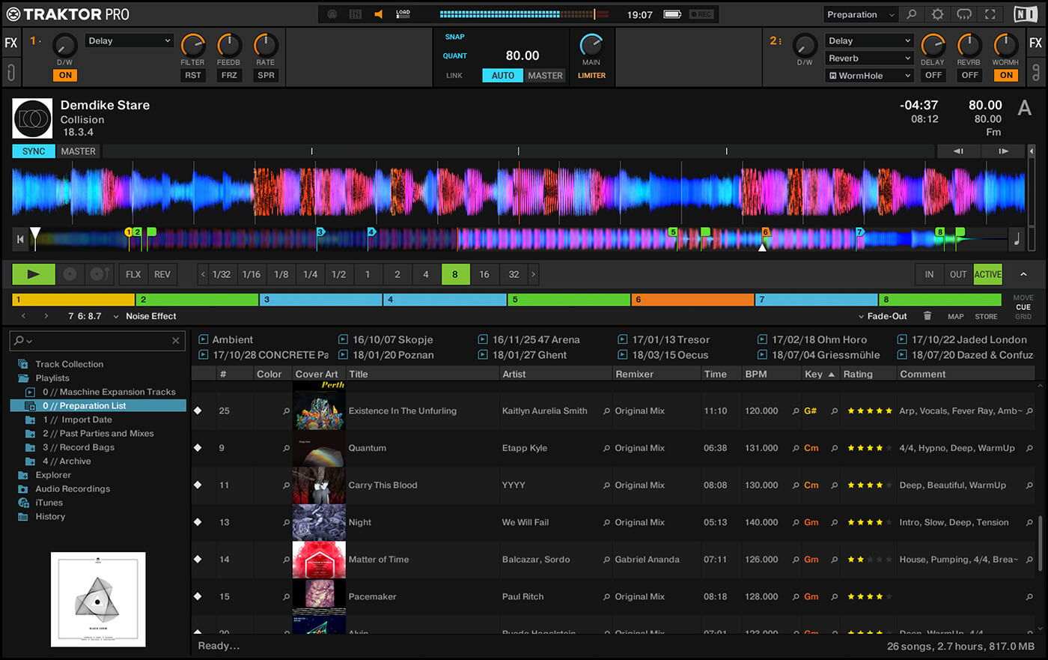Enable AUTO master clock mode
Viewport: 1048px width, 660px height.
click(503, 76)
